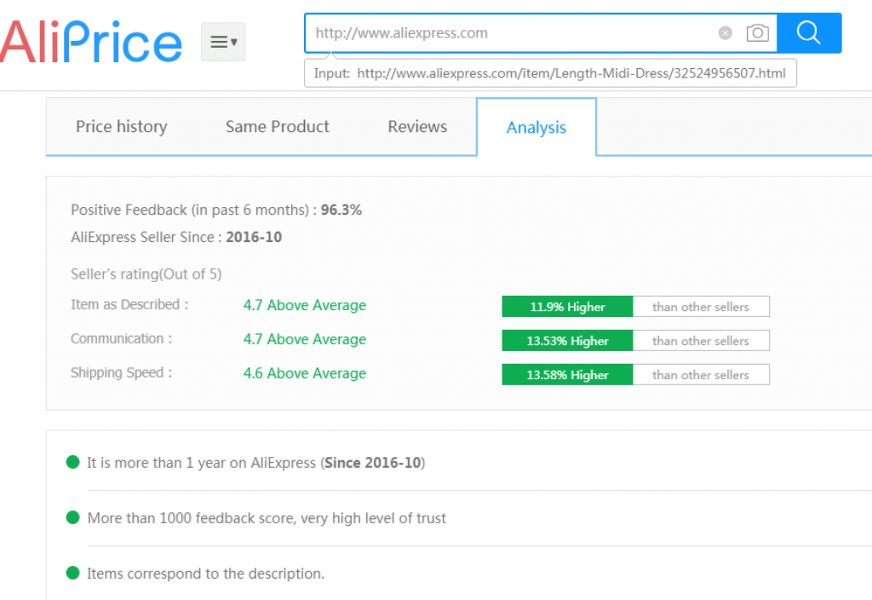Click the 13.58% Higher shipping bar

click(567, 375)
